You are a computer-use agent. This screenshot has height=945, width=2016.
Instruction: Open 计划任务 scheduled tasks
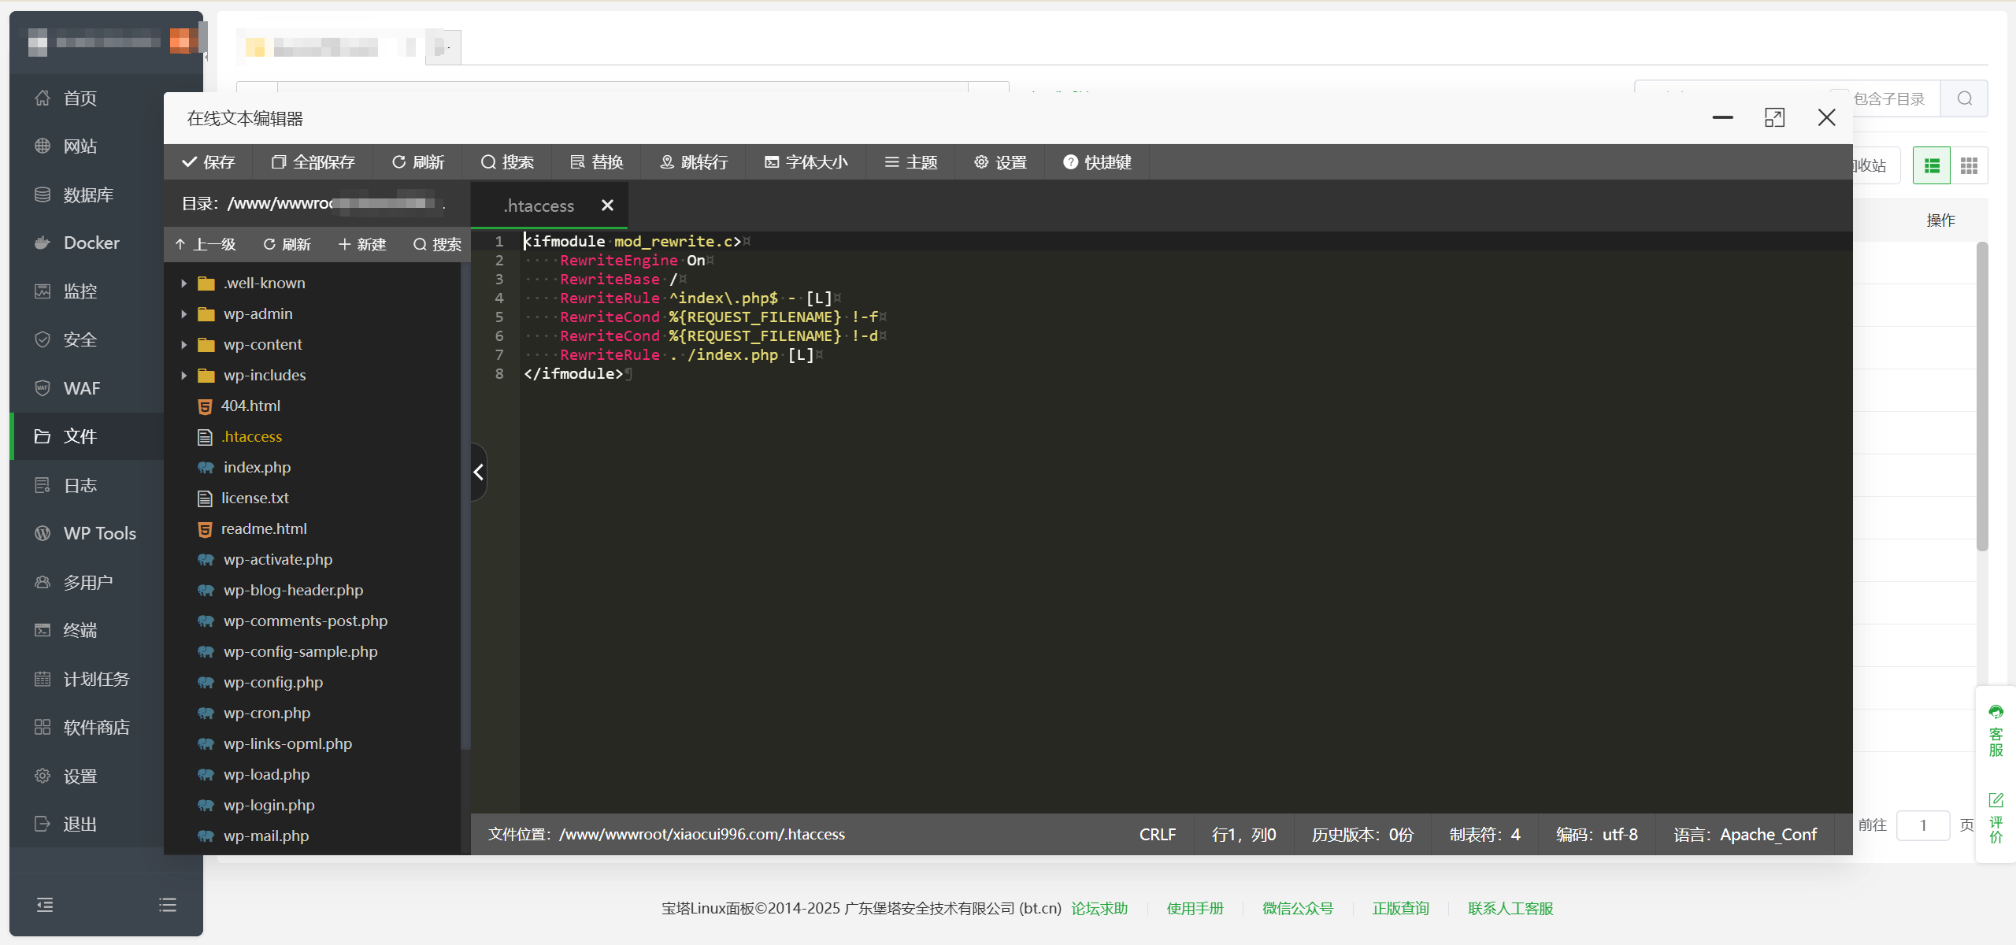pos(95,679)
